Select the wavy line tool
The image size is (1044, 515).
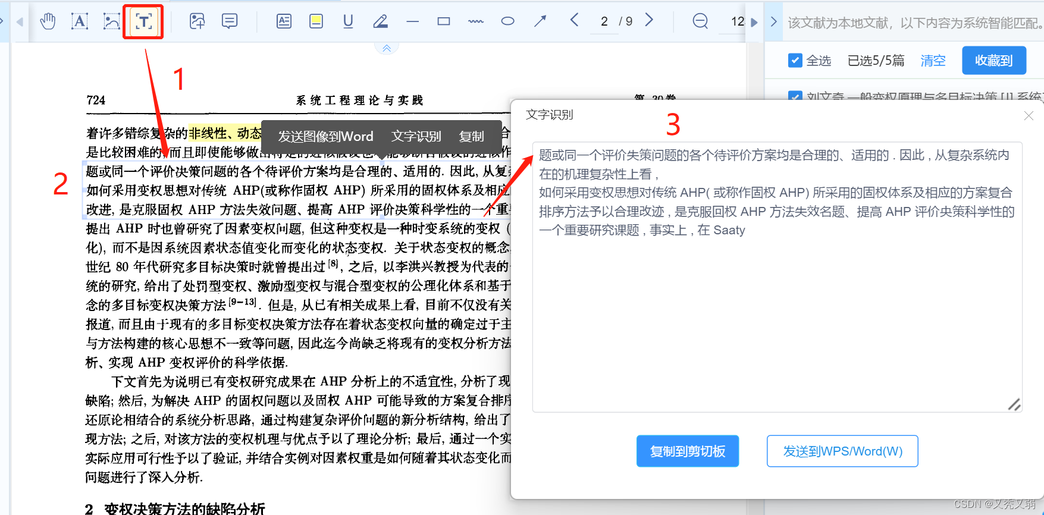[476, 21]
